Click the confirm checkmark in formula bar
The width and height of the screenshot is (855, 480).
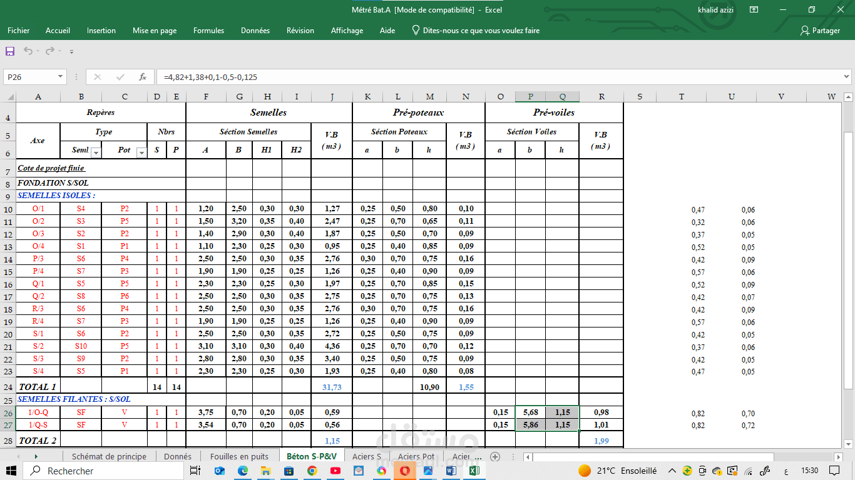click(120, 77)
